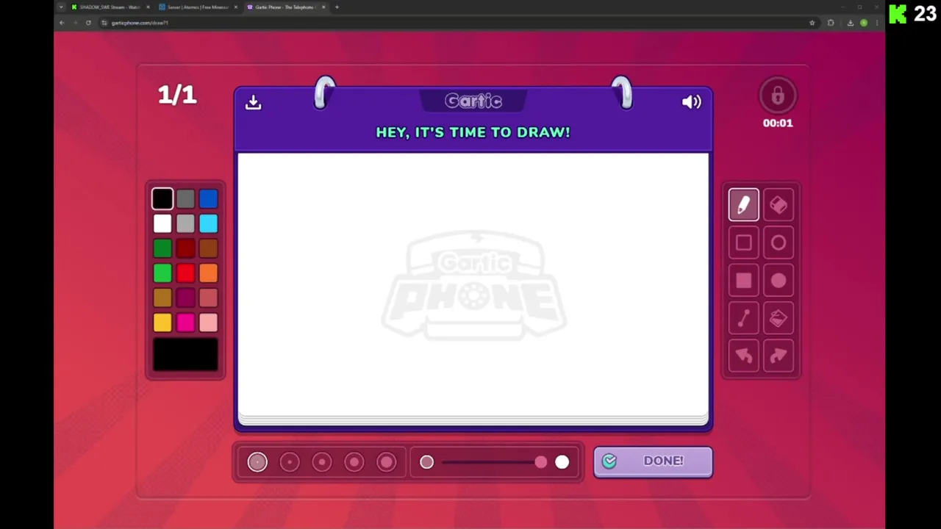Select the Eraser tool
The height and width of the screenshot is (529, 941).
coord(779,205)
